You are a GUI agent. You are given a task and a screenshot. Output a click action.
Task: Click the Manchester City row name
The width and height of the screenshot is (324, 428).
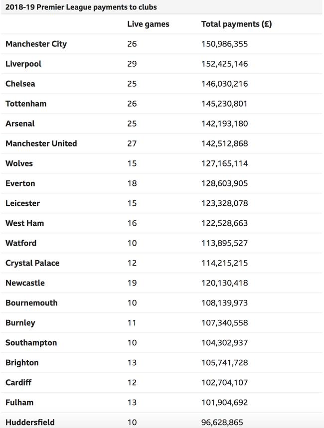(36, 44)
